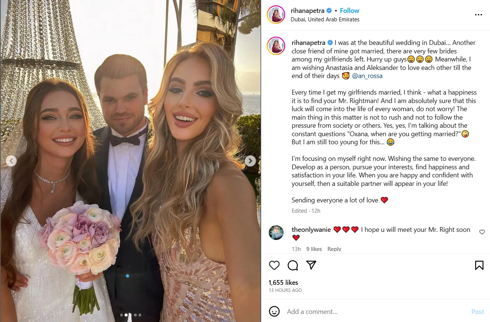Save the post with the bookmark icon
This screenshot has width=490, height=322.
coord(479,265)
